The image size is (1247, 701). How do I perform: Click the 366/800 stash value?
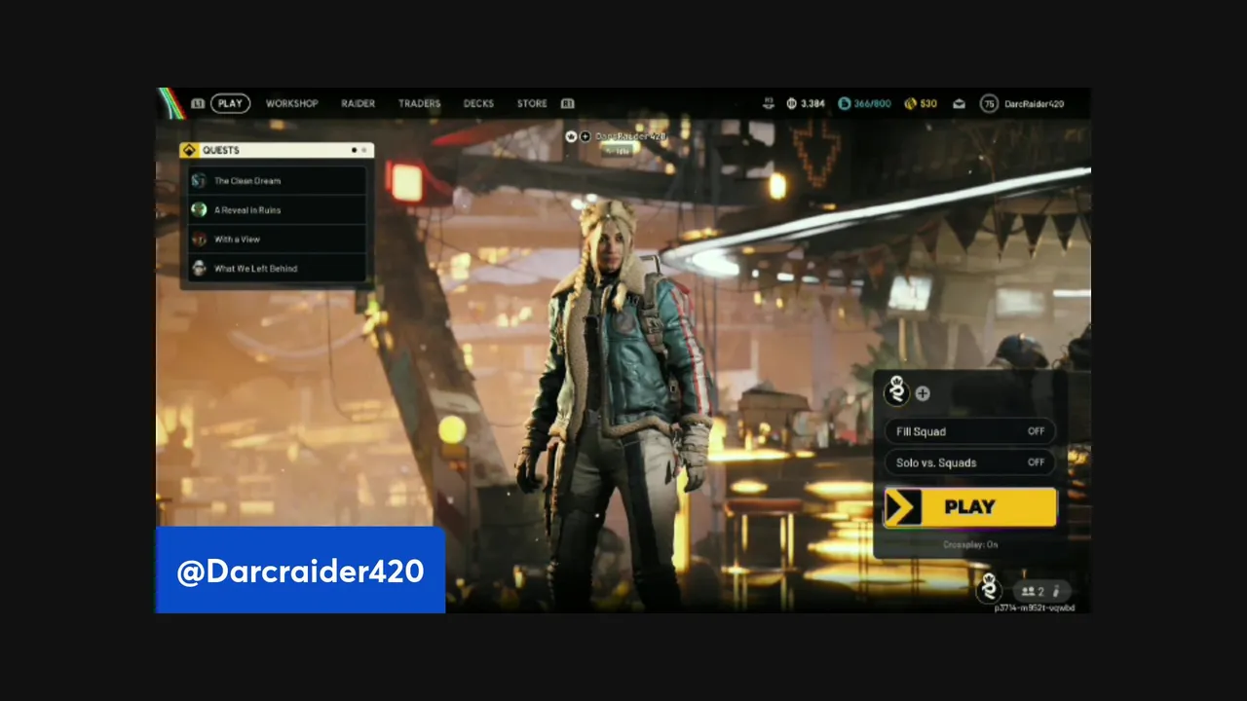pyautogui.click(x=872, y=103)
